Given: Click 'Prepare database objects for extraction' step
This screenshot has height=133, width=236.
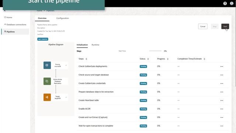Looking at the screenshot, I should point(96,92).
